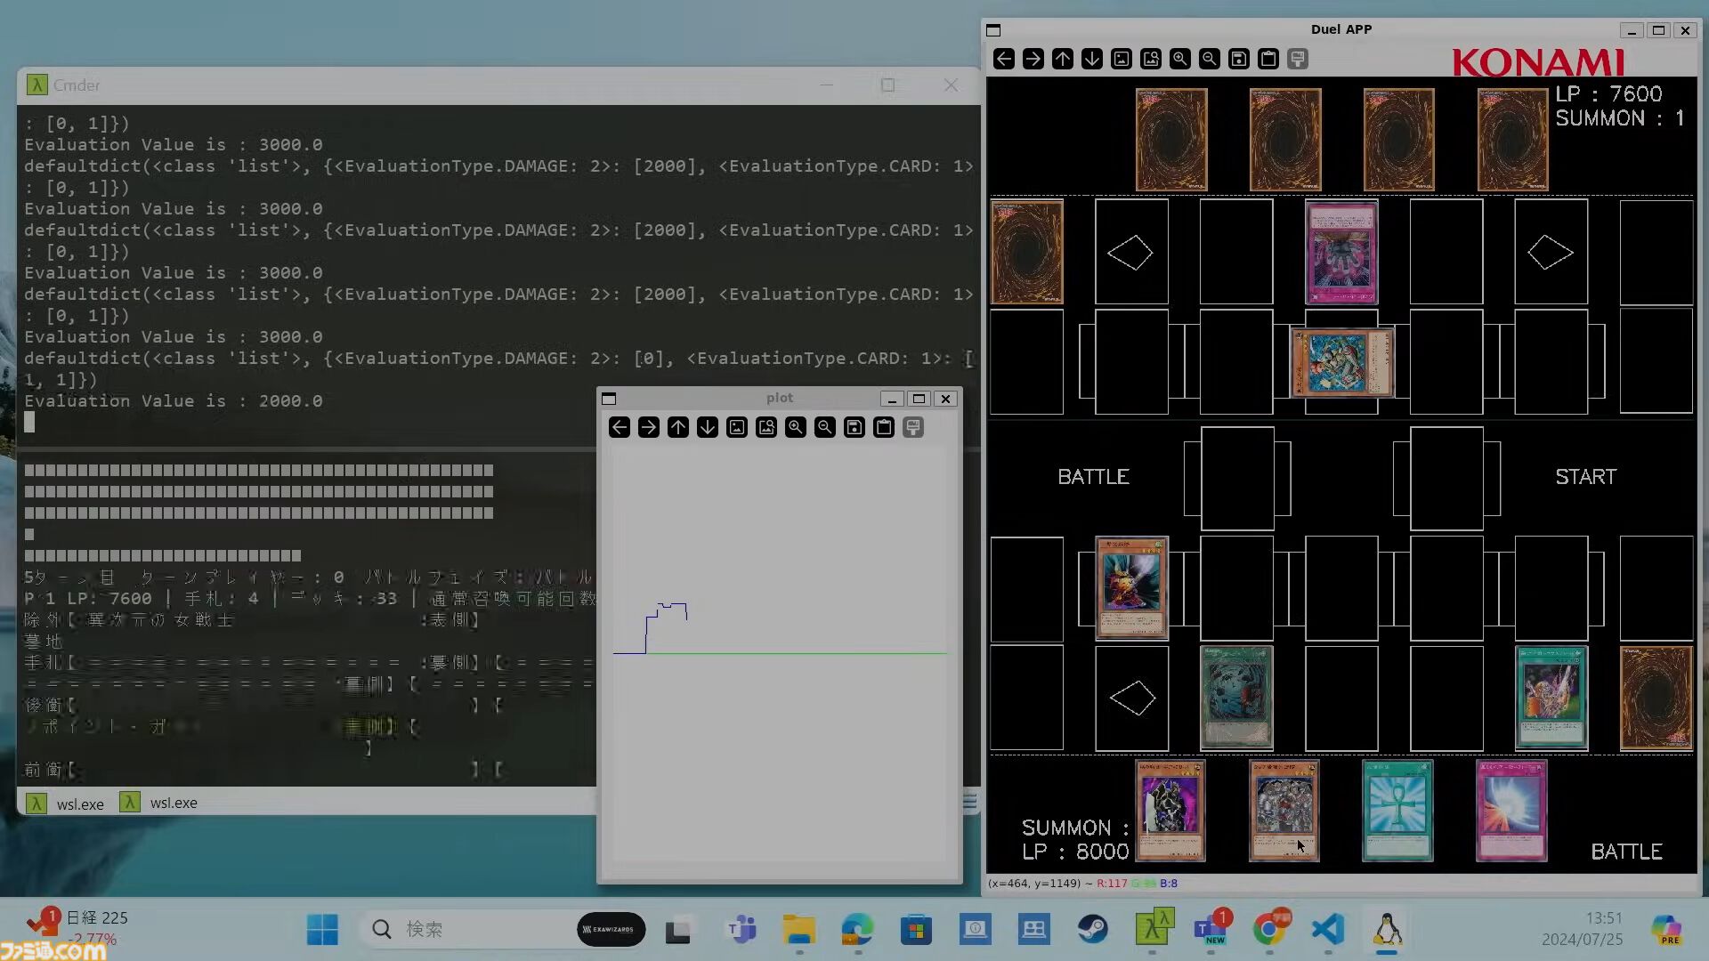Open Visual Studio Code from the taskbar
Viewport: 1709px width, 961px height.
click(x=1328, y=930)
